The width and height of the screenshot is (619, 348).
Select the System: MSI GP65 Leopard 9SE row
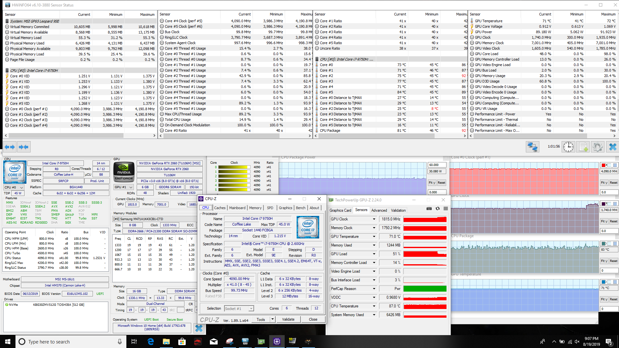(x=80, y=21)
